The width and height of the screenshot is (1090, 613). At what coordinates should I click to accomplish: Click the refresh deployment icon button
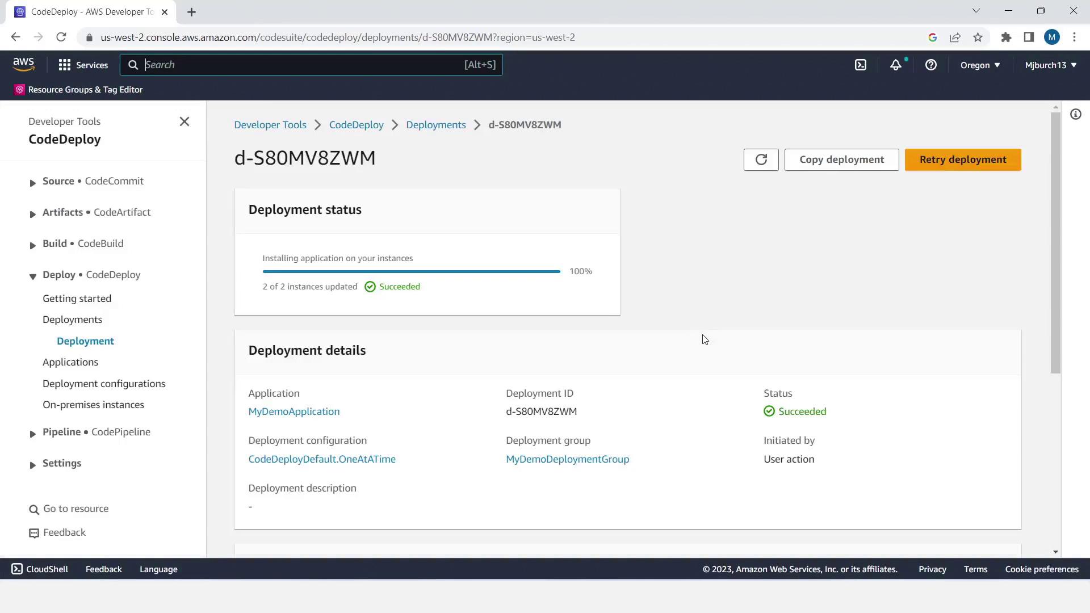pos(761,159)
